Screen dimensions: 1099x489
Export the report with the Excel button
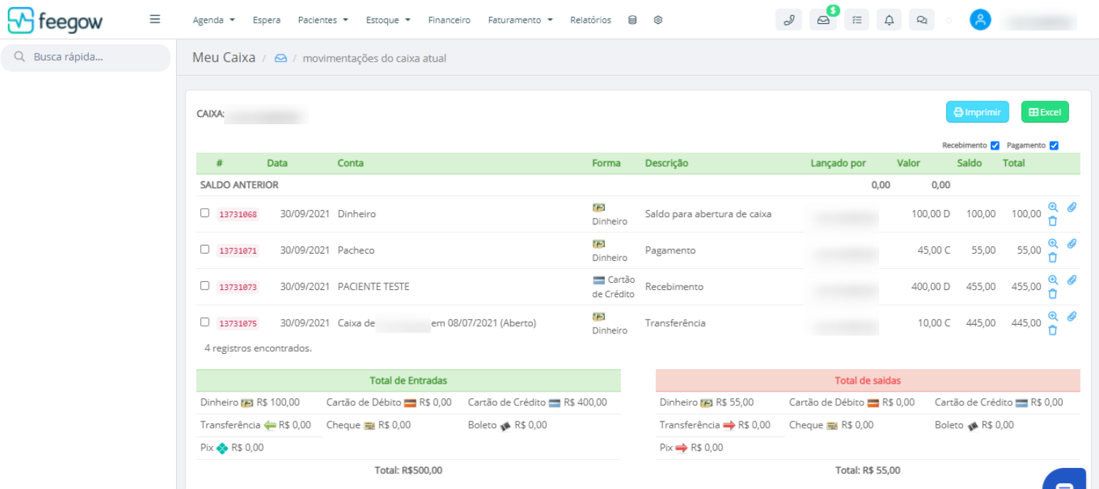1044,111
